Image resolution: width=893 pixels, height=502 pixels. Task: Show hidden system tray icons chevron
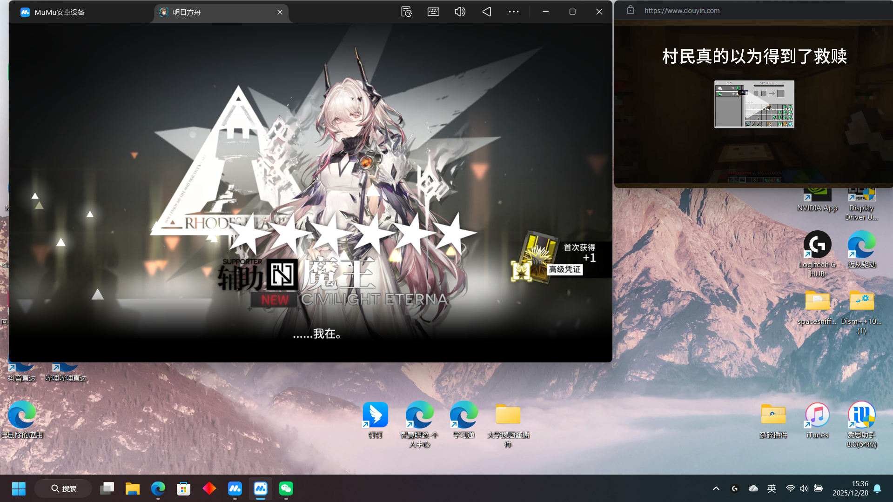(716, 489)
